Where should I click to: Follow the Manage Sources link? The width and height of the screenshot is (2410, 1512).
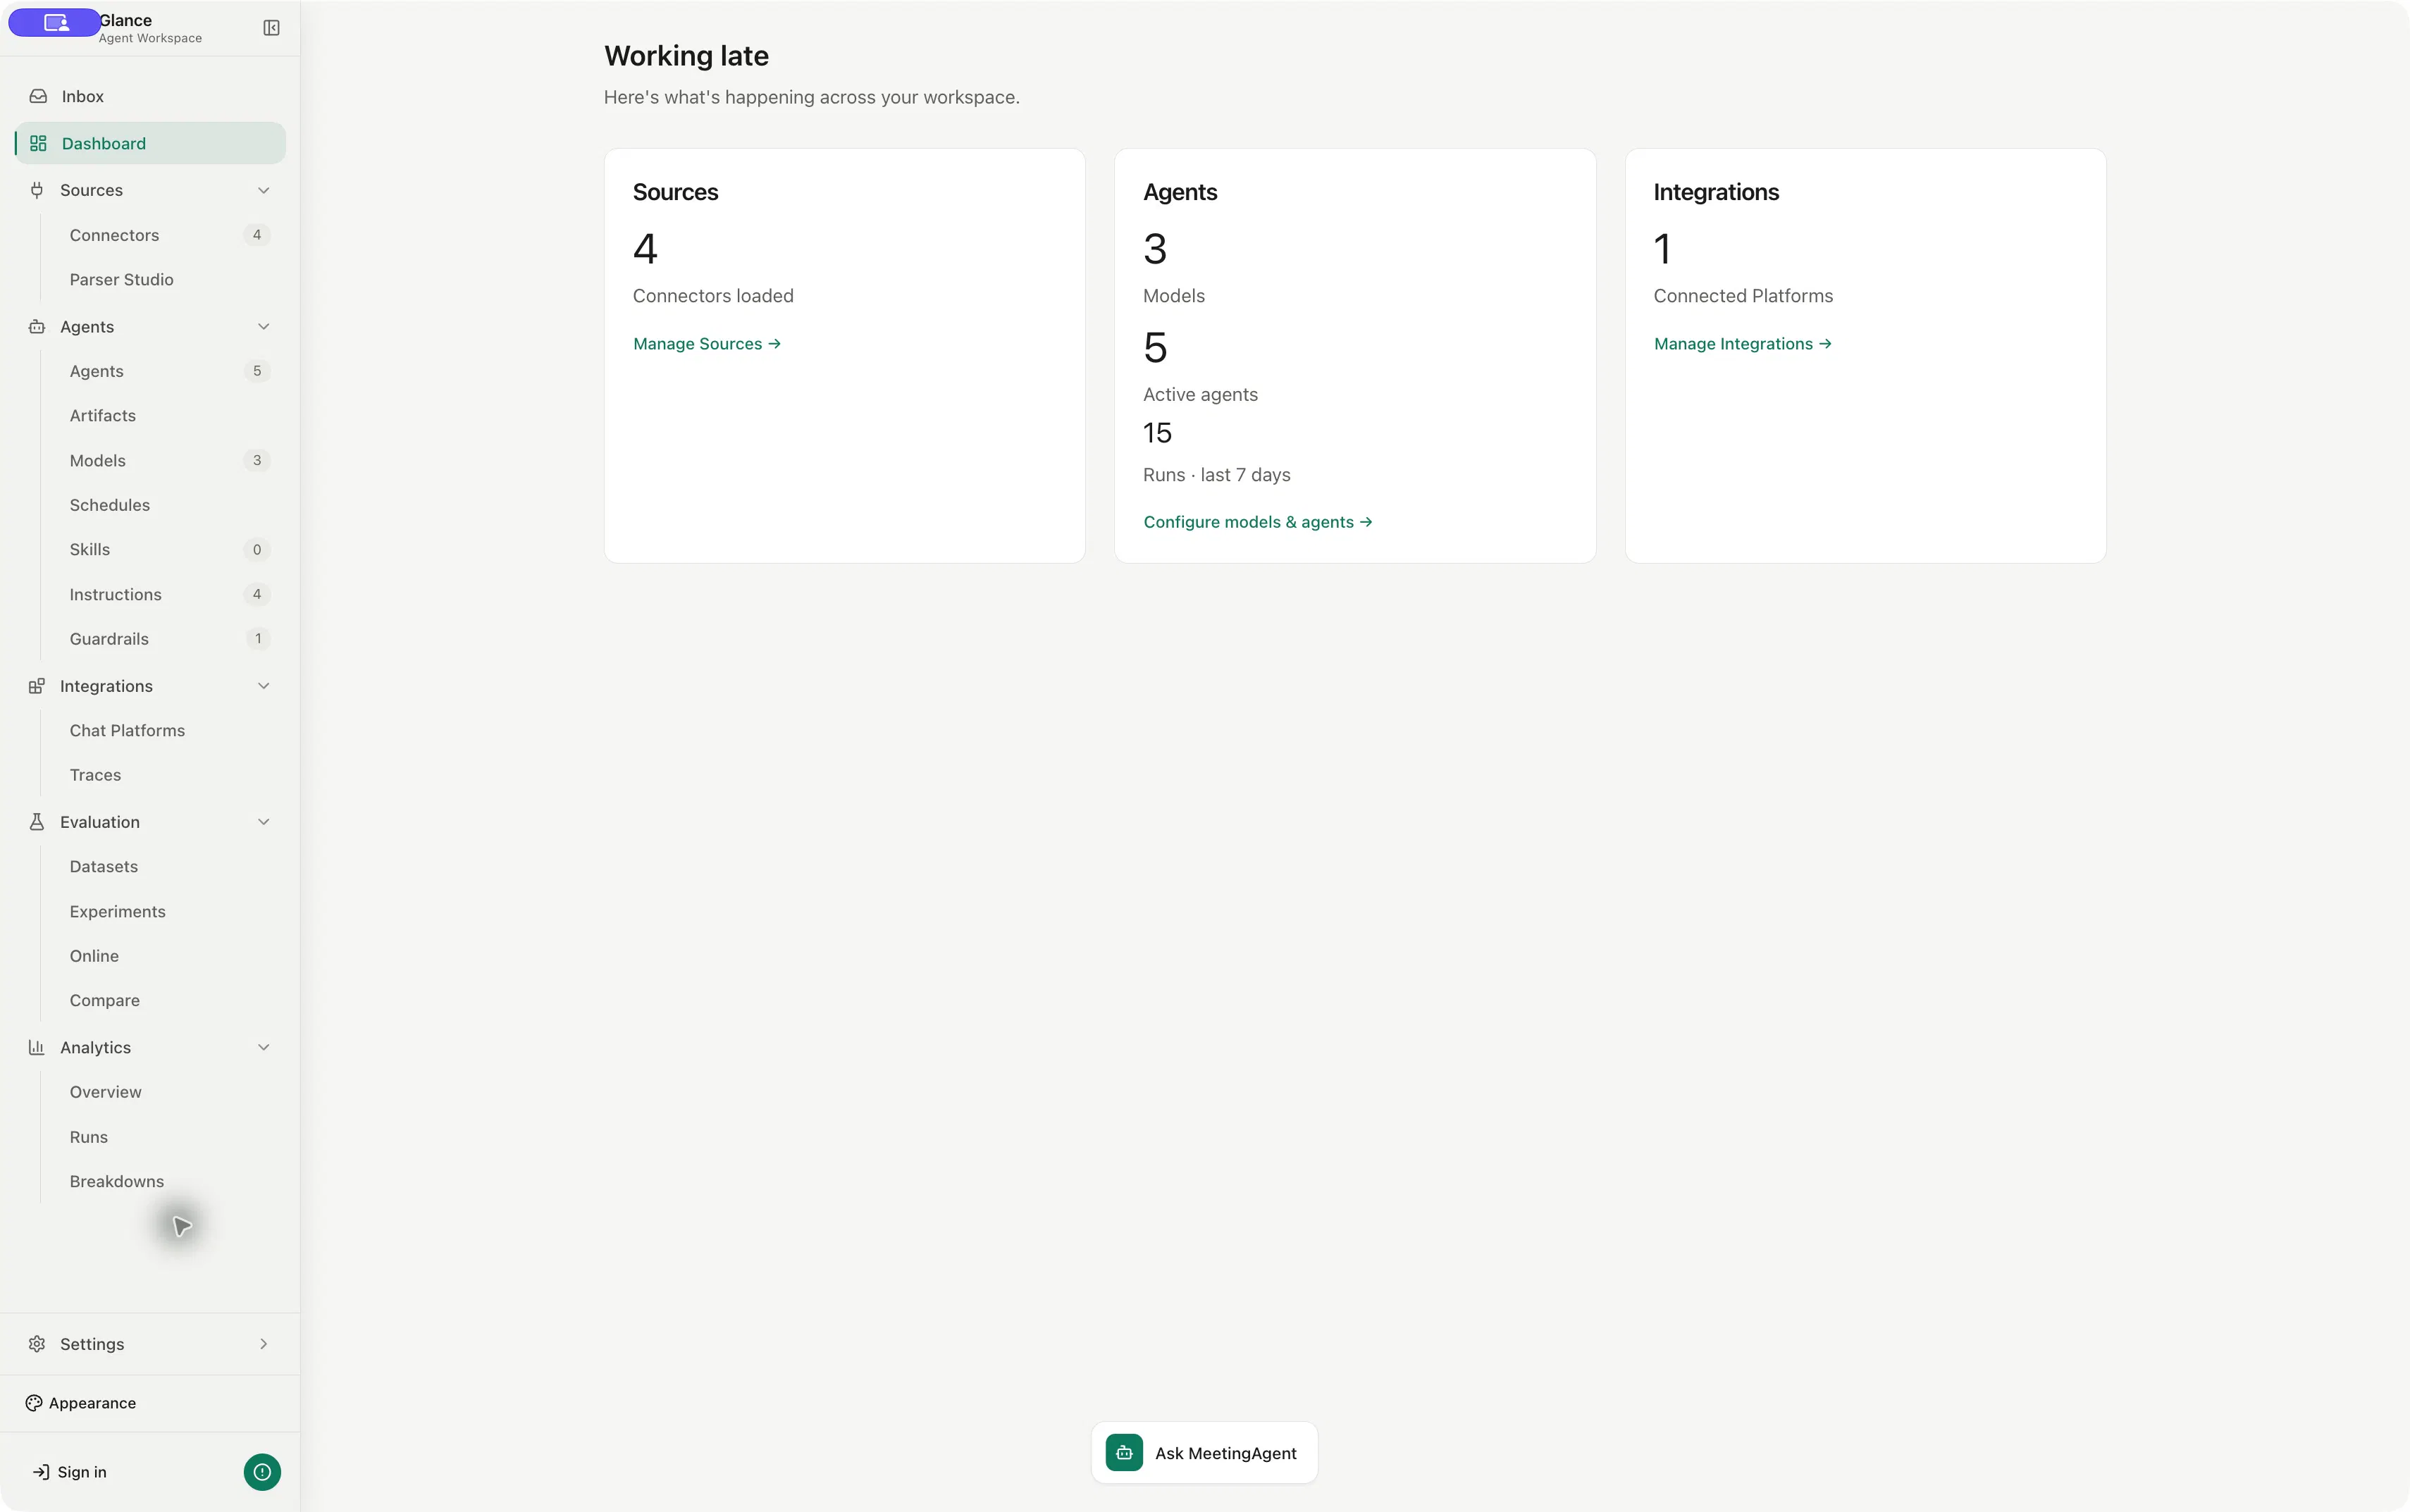(707, 344)
